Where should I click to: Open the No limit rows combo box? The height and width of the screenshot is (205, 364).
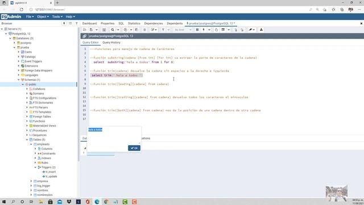183,30
